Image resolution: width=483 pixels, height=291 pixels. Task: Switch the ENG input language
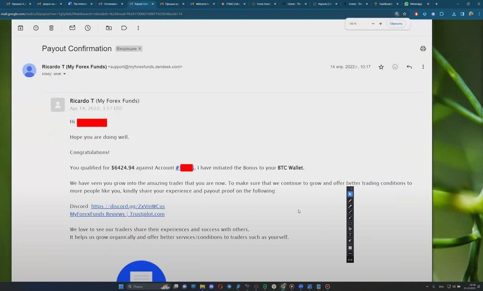tap(441, 287)
